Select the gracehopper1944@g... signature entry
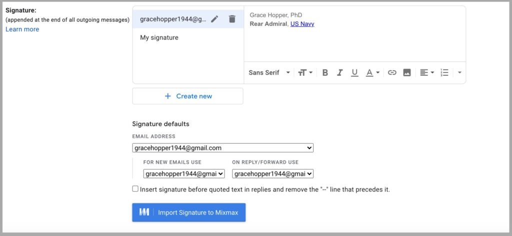This screenshot has width=512, height=236. click(188, 19)
